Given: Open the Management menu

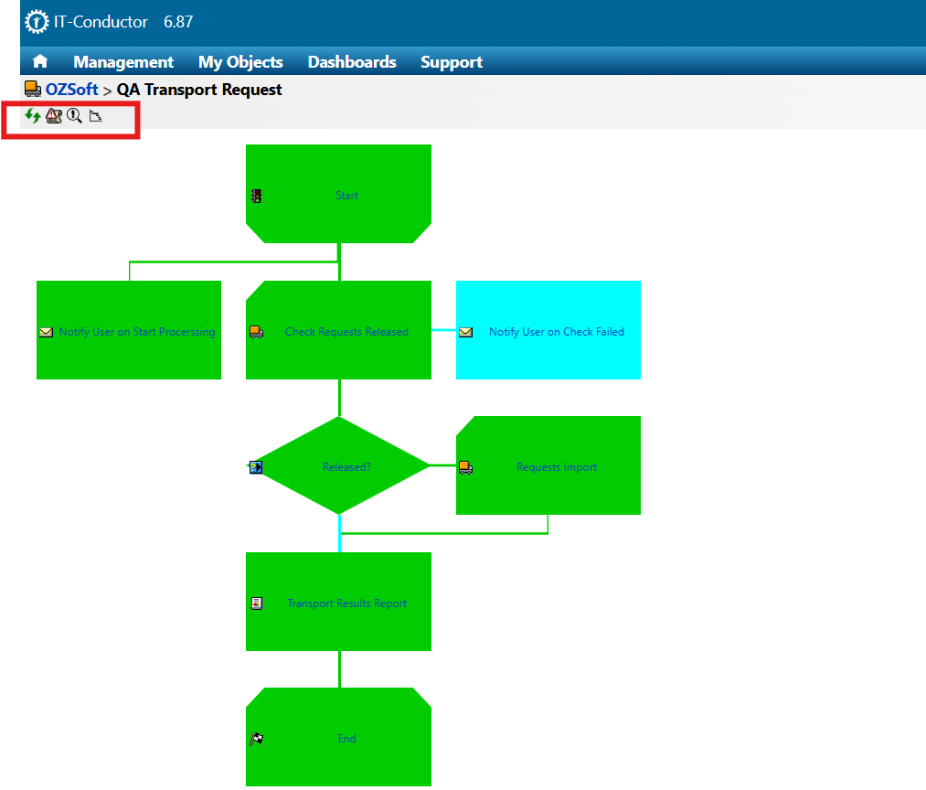Looking at the screenshot, I should (x=123, y=62).
